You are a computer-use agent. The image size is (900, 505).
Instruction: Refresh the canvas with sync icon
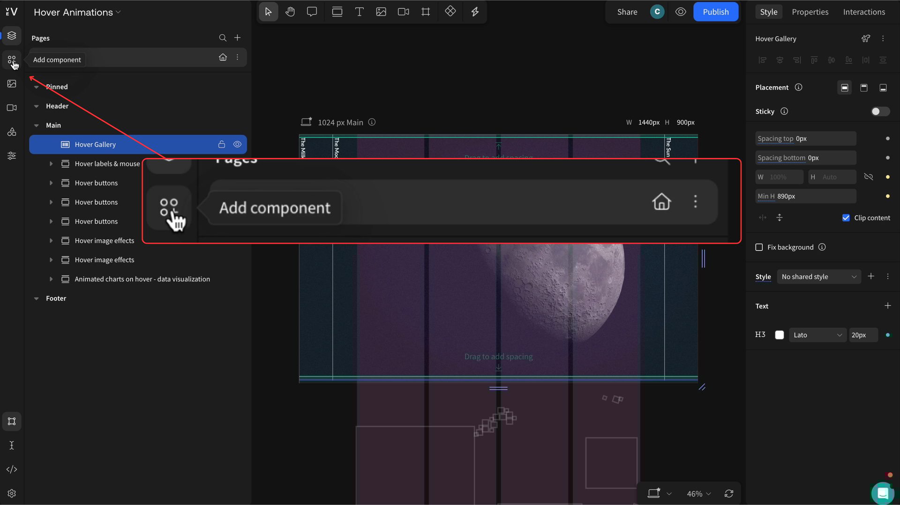pos(729,493)
